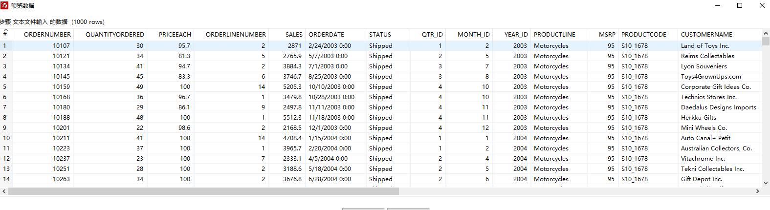This screenshot has height=210, width=770.
Task: Click customer Reims Collectables
Action: (x=707, y=56)
